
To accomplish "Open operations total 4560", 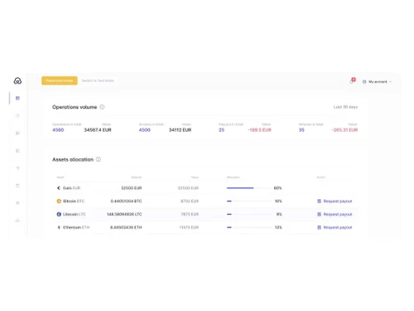I will pyautogui.click(x=58, y=130).
